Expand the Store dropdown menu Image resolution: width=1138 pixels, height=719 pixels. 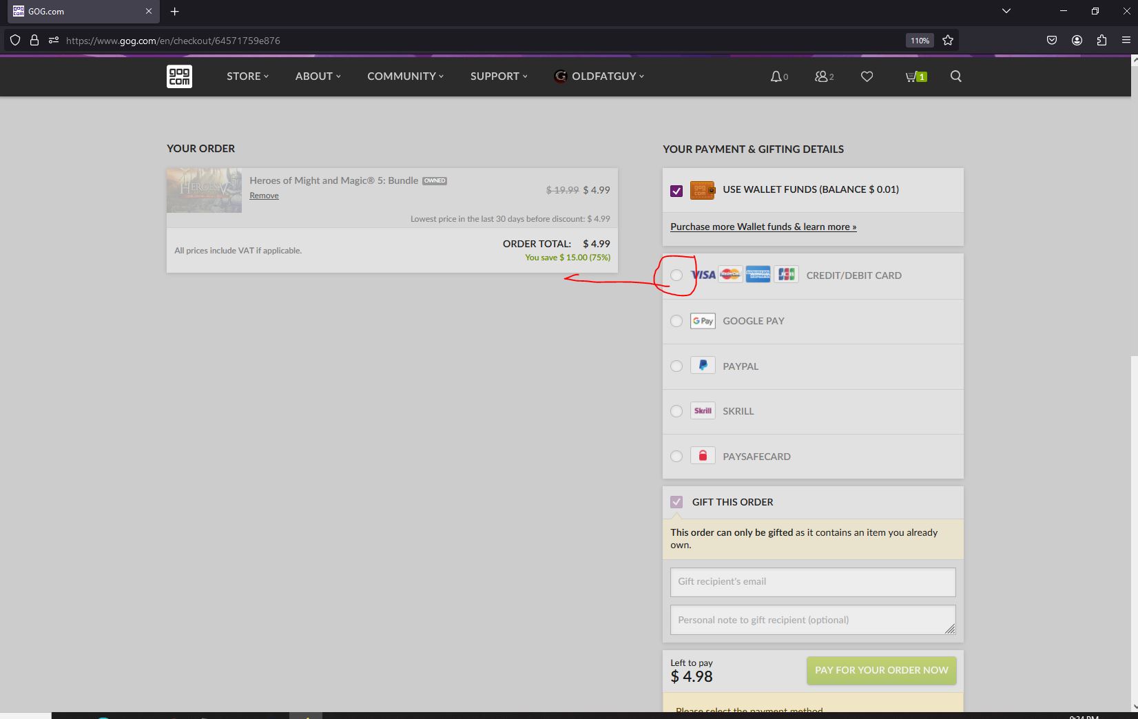[x=247, y=76]
